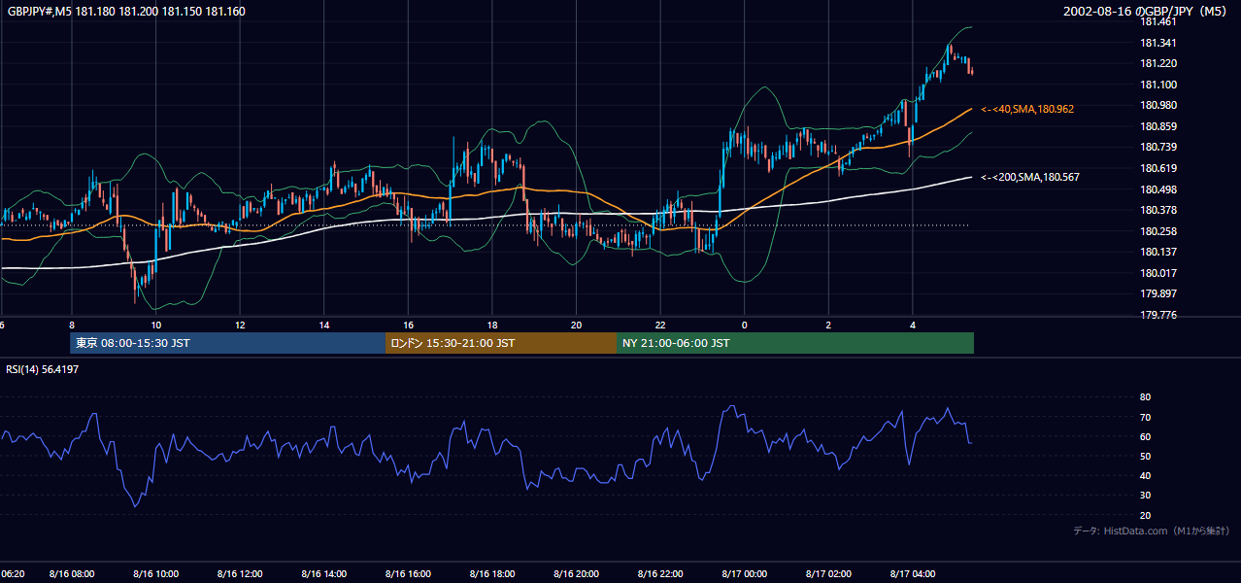Image resolution: width=1241 pixels, height=583 pixels.
Task: Click price scale value 180.980
Action: click(1158, 106)
